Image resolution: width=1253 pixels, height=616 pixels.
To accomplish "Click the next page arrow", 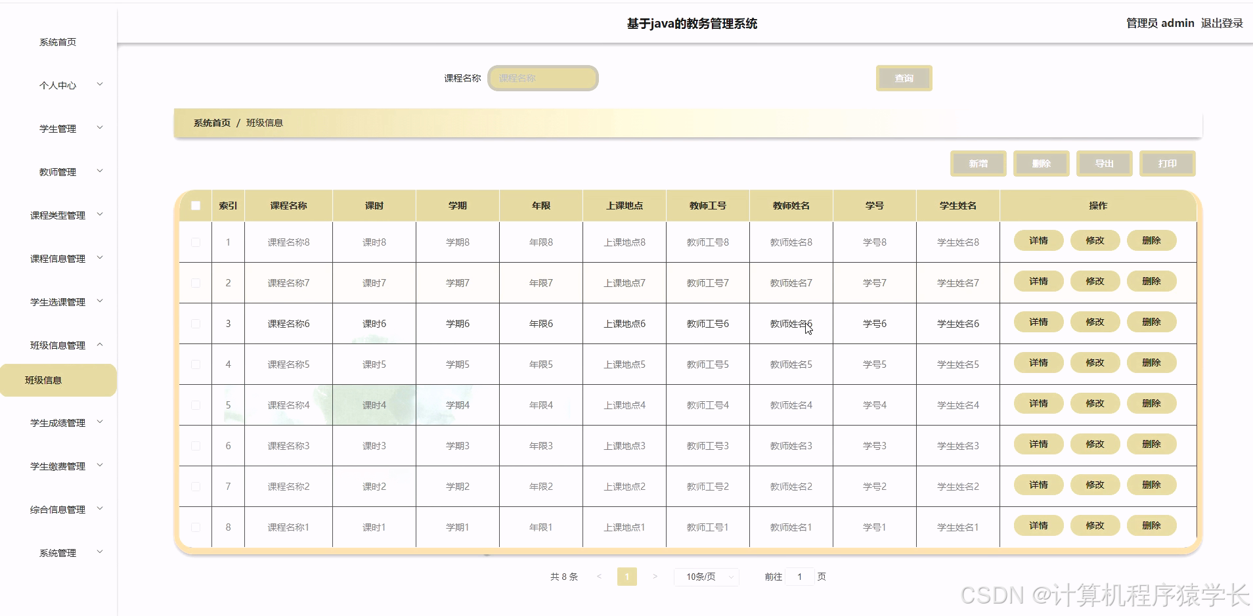I will (655, 576).
